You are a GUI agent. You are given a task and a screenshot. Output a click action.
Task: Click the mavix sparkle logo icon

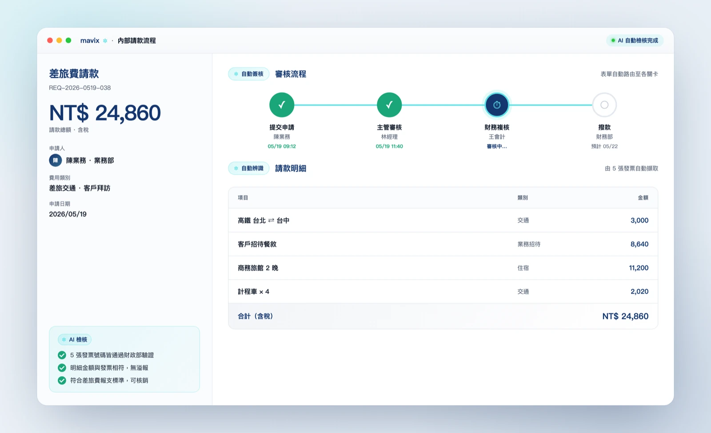click(105, 41)
